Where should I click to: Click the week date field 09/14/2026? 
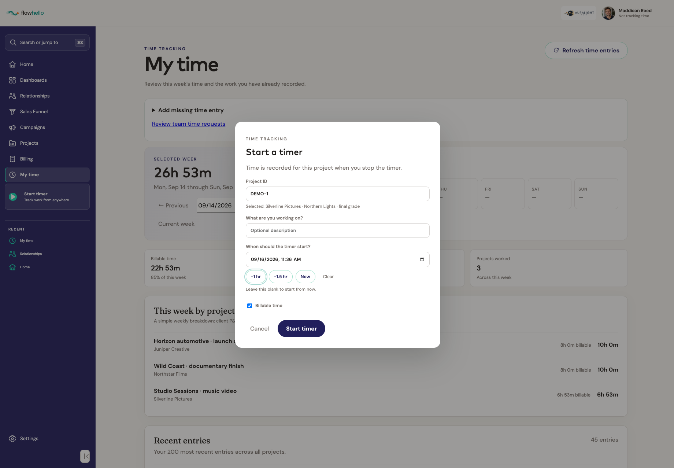point(216,206)
